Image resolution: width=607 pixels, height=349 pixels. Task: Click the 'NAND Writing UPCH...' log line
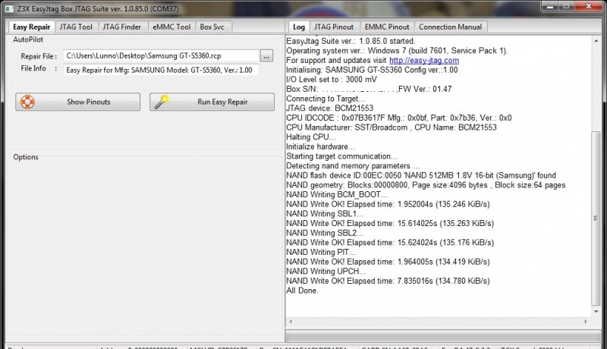click(x=326, y=271)
